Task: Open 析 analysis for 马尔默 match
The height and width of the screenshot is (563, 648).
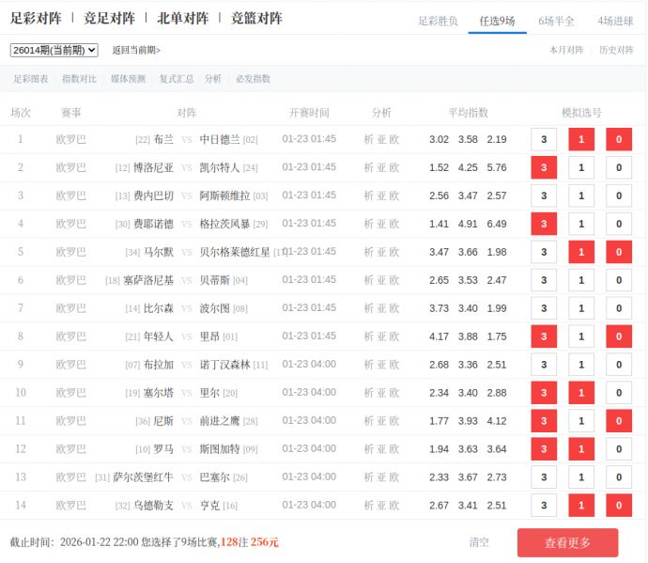Action: click(369, 252)
